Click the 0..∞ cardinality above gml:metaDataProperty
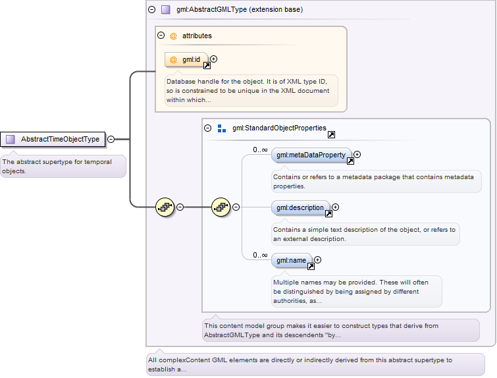Image resolution: width=497 pixels, height=378 pixels. tap(260, 149)
